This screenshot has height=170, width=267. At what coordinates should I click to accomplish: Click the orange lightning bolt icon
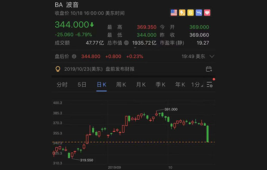[x=182, y=13]
